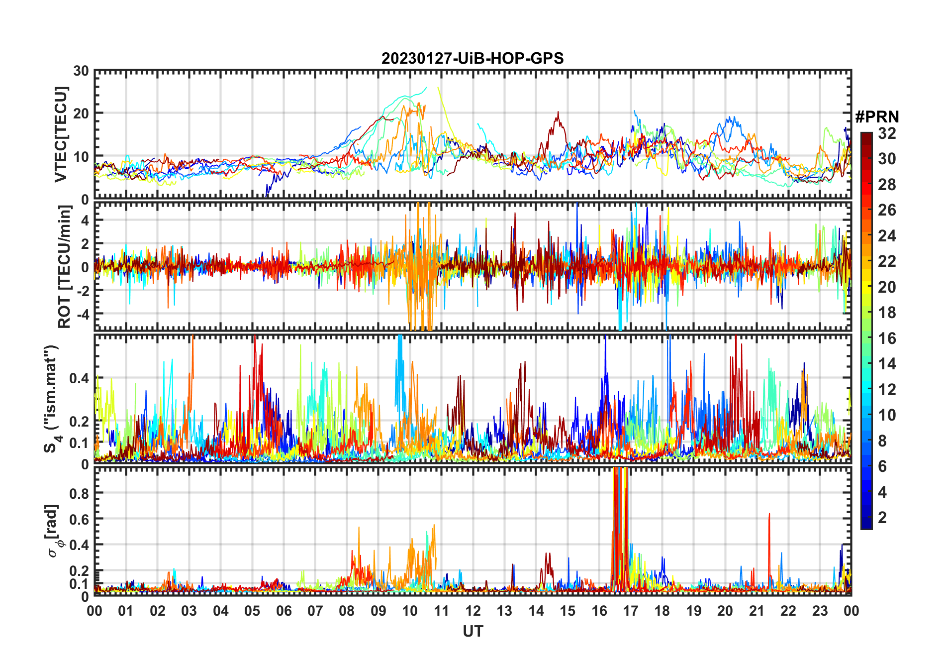Click the "UT" x-axis label
Image resolution: width=946 pixels, height=662 pixels.
[473, 631]
